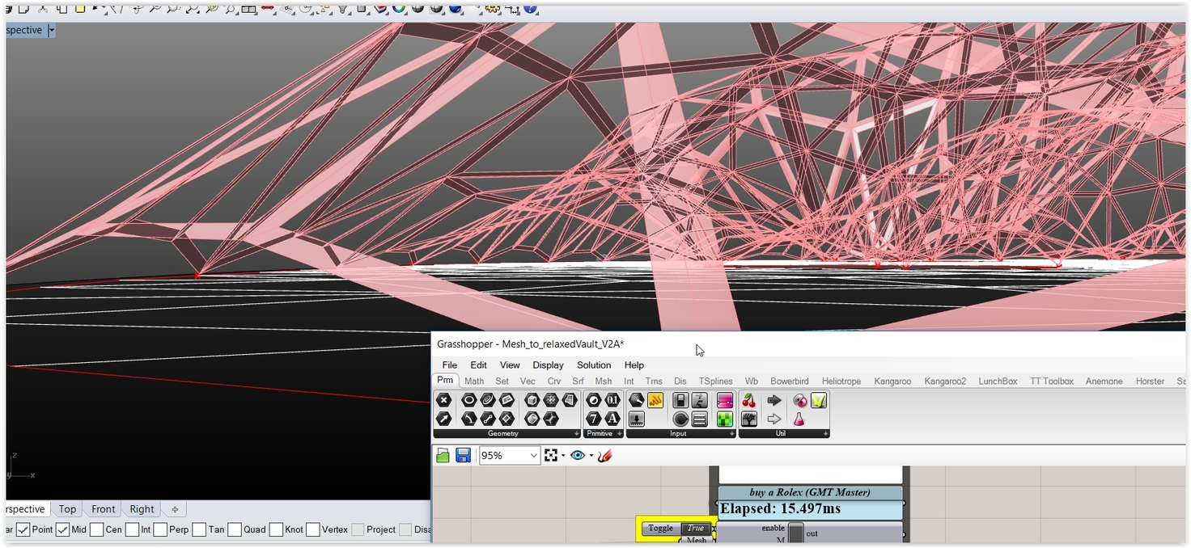Viewport: 1191px width, 548px height.
Task: Enable the Perp osnap checkbox
Action: coord(160,530)
